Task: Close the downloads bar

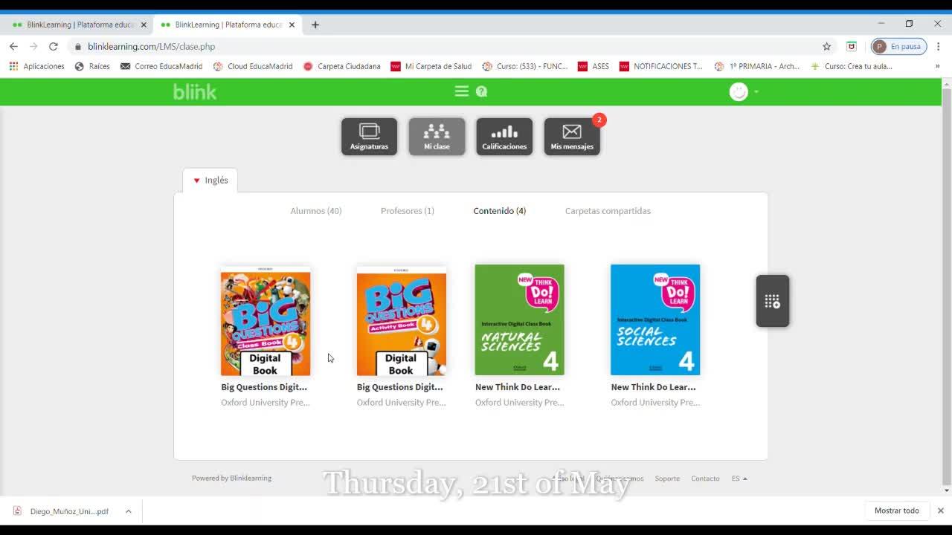Action: [940, 511]
